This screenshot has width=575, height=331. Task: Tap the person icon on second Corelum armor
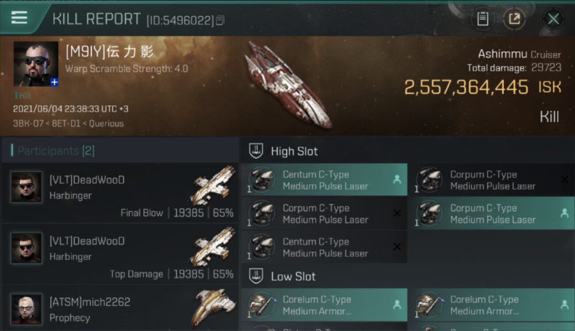(564, 305)
